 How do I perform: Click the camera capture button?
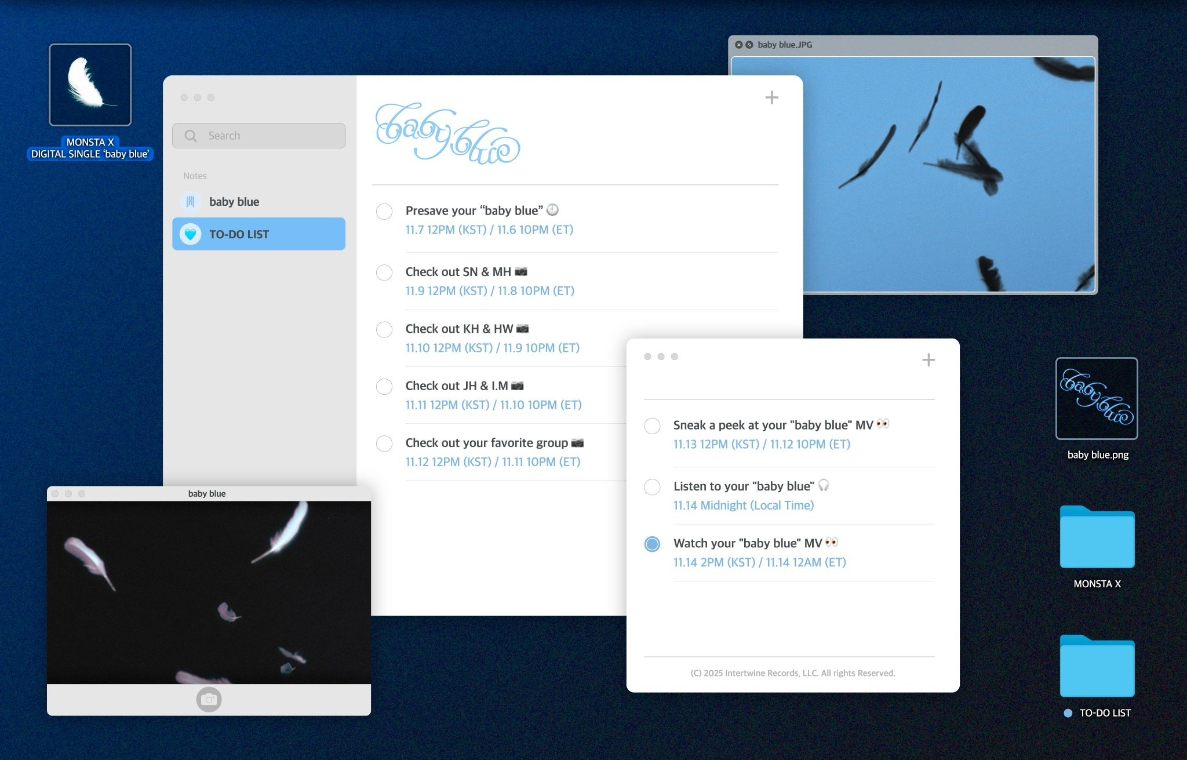pyautogui.click(x=209, y=700)
